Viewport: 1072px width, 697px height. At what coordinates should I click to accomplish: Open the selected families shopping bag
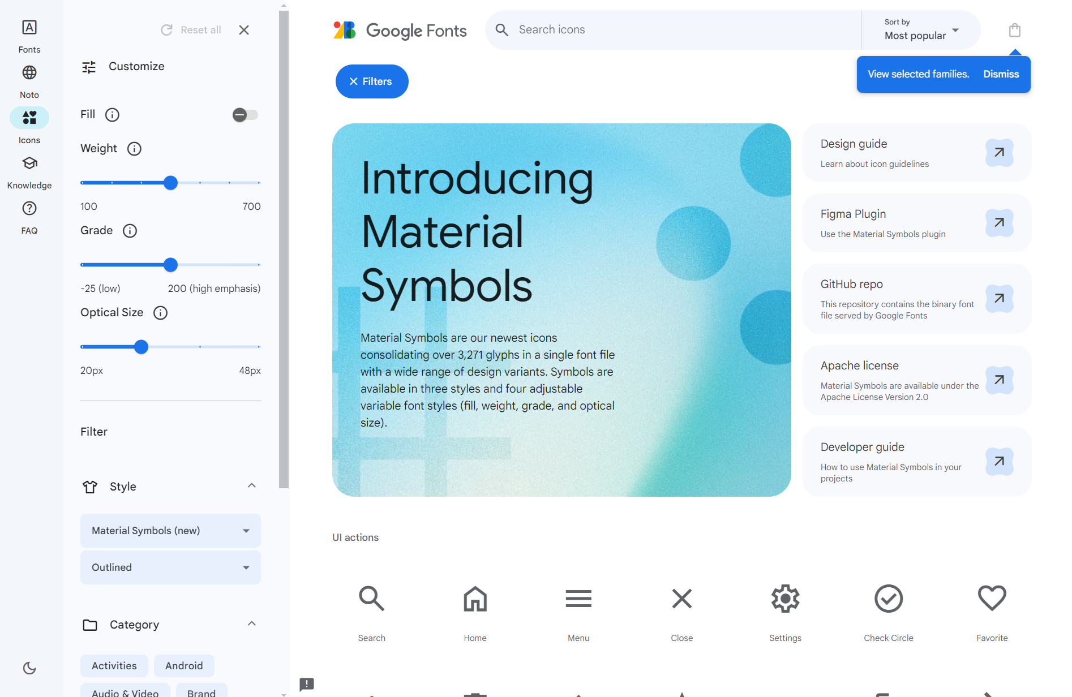[1015, 30]
